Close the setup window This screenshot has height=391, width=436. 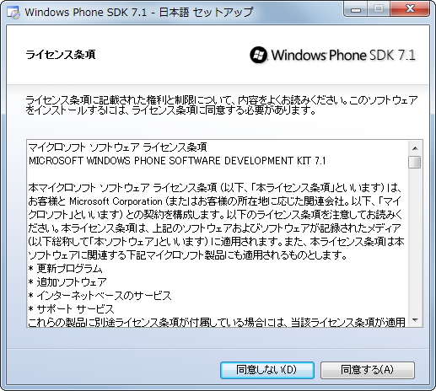coord(410,9)
